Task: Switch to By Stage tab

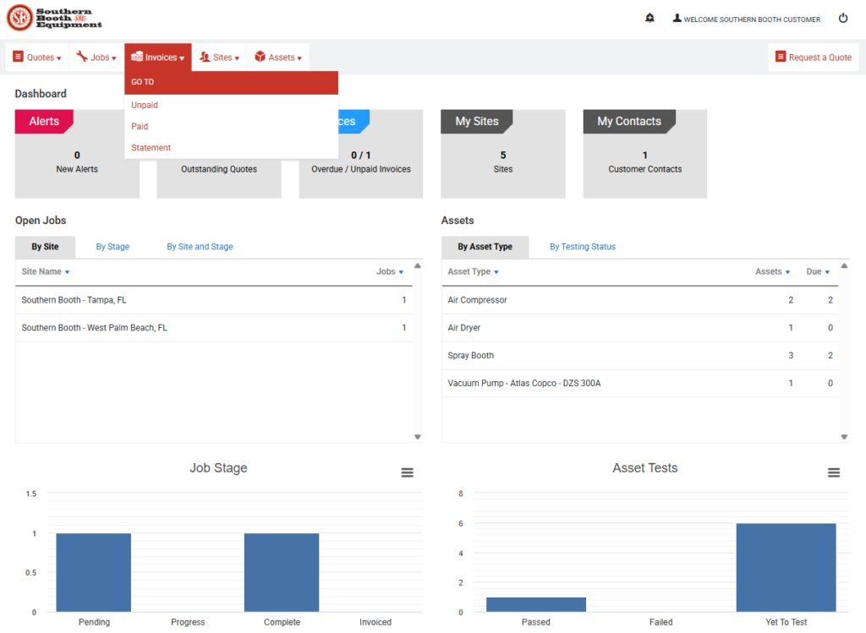Action: (112, 247)
